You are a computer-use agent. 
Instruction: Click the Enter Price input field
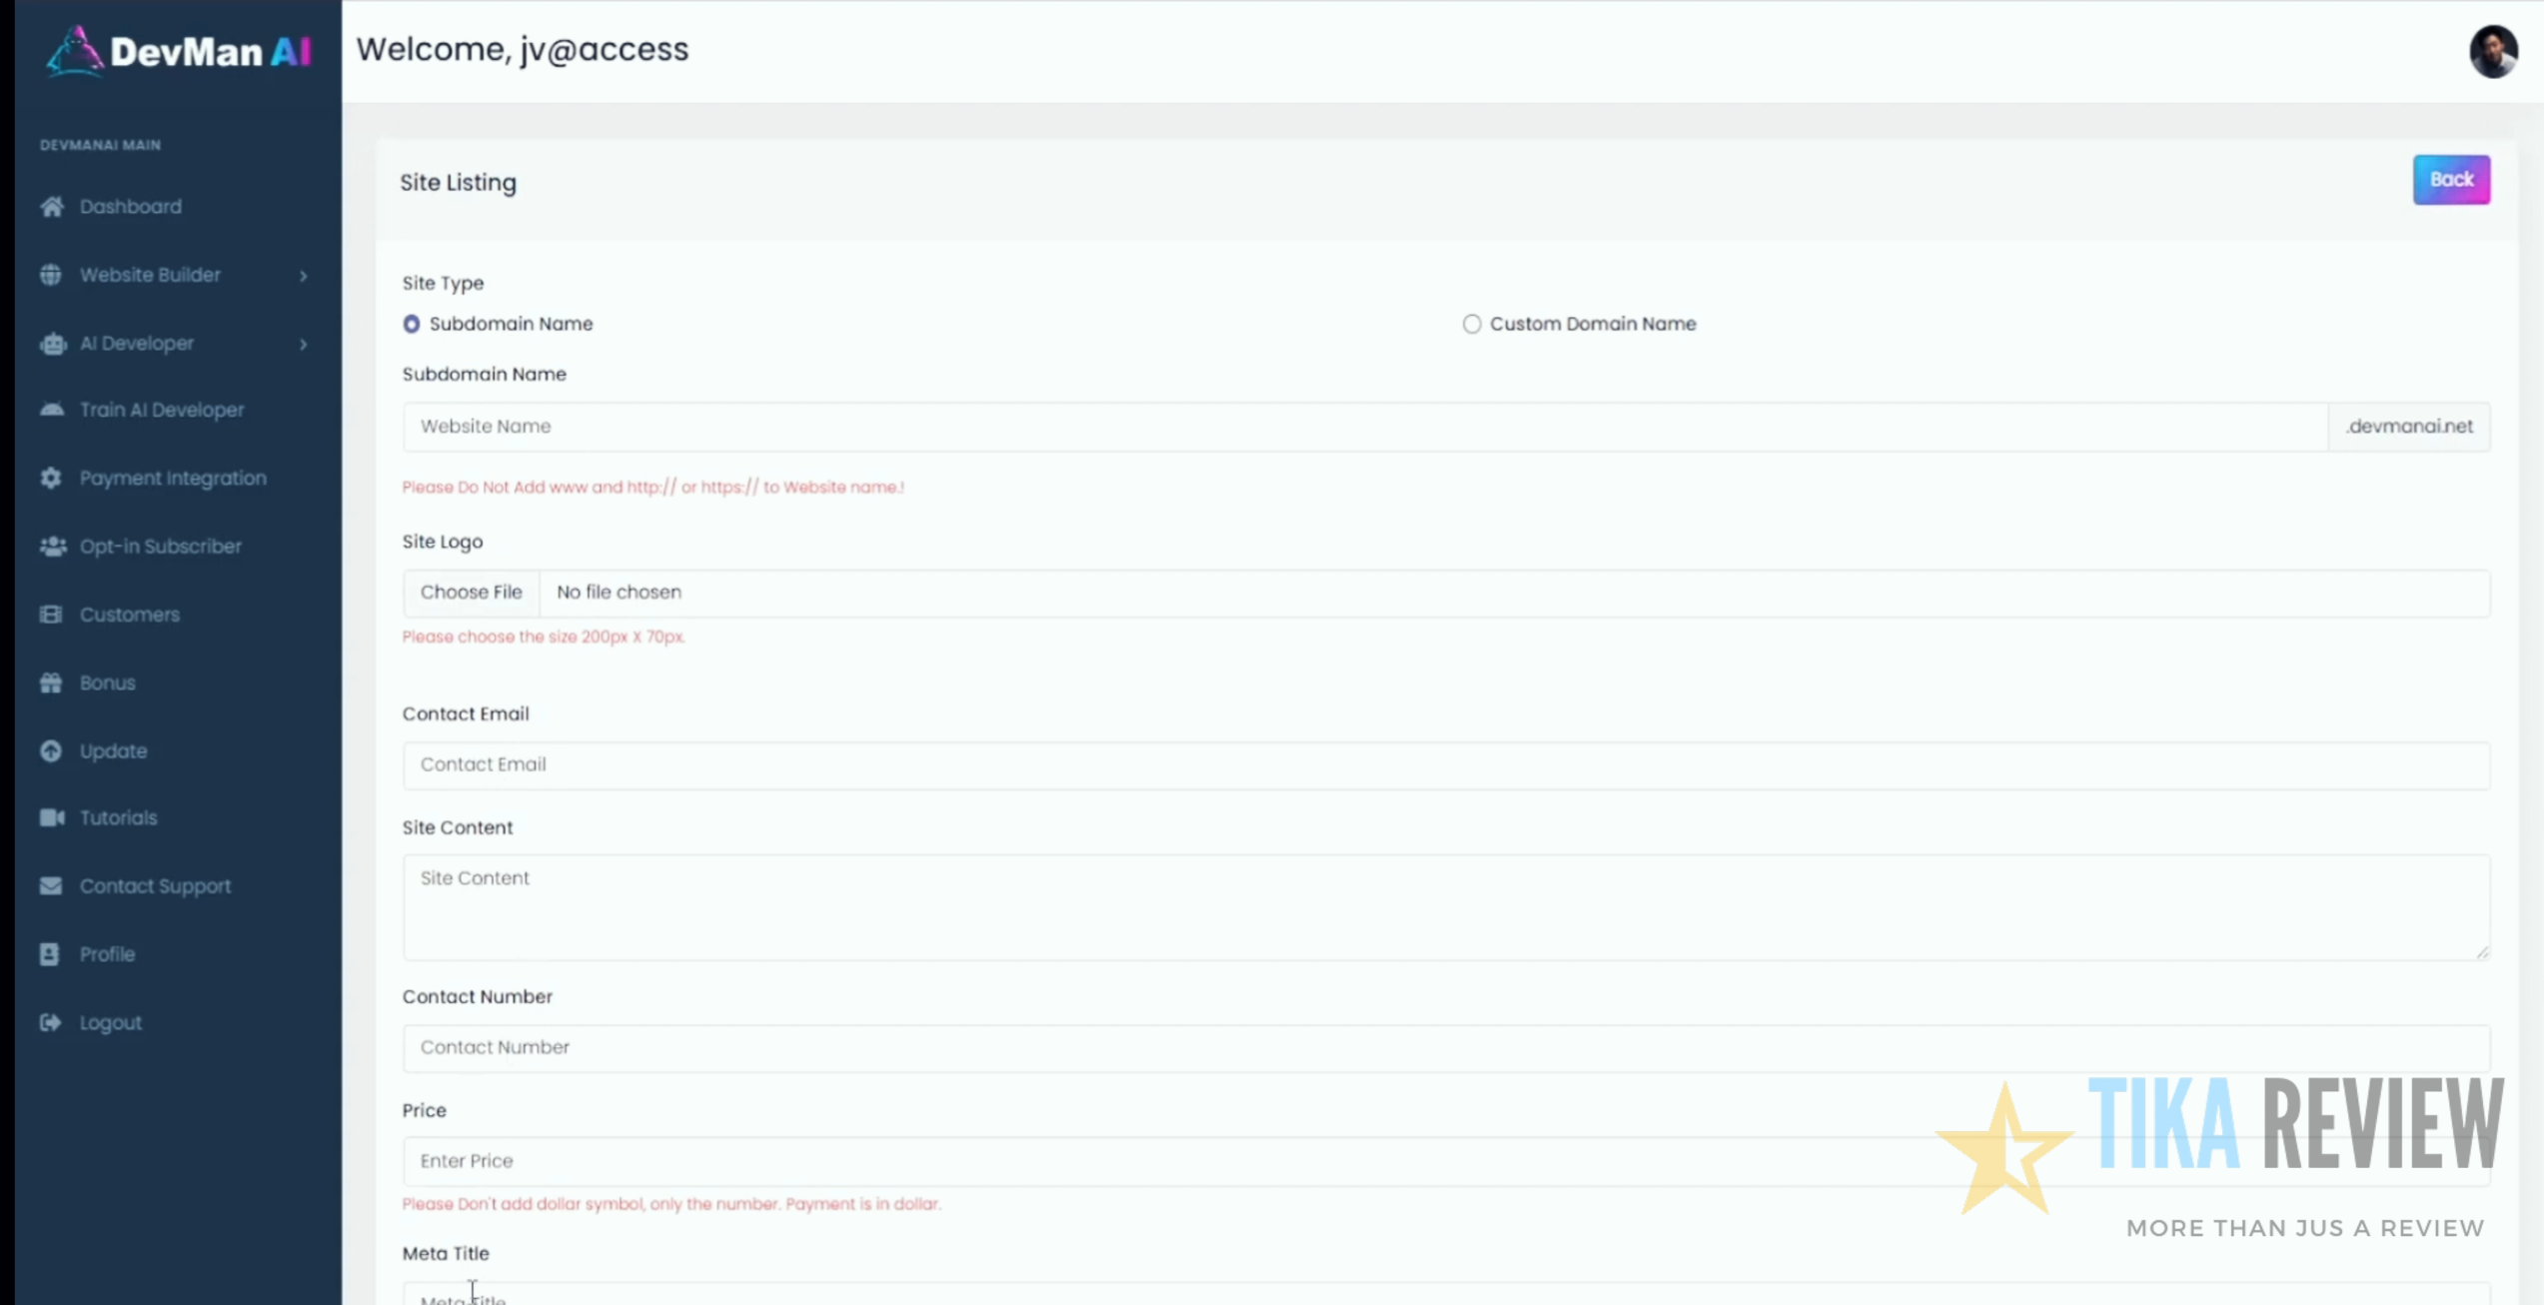click(1446, 1161)
